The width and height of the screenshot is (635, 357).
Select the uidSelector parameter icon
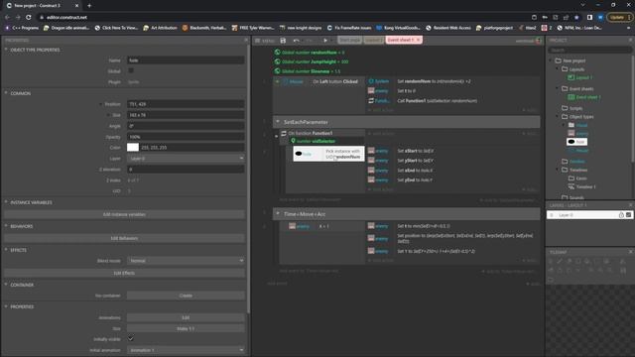294,141
